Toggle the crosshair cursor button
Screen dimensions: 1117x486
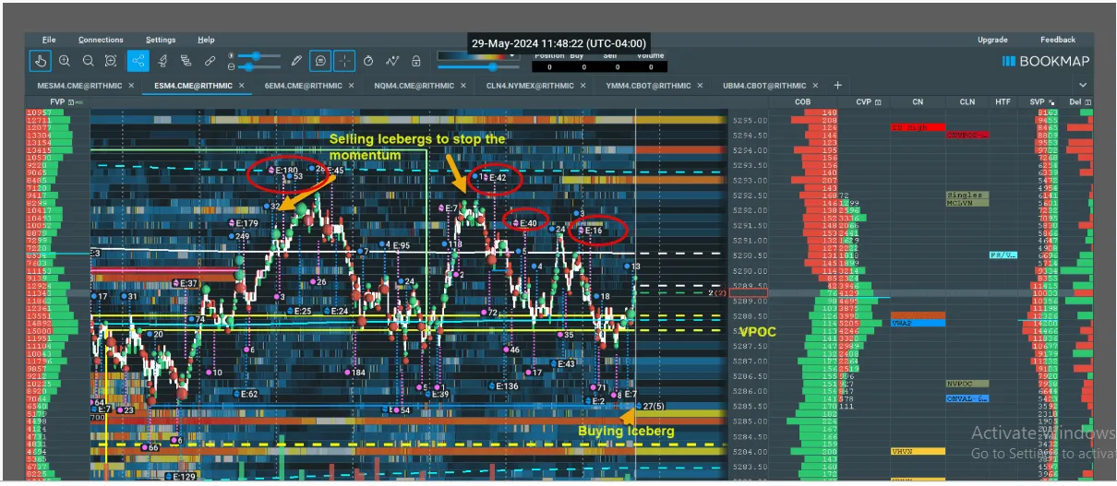343,61
